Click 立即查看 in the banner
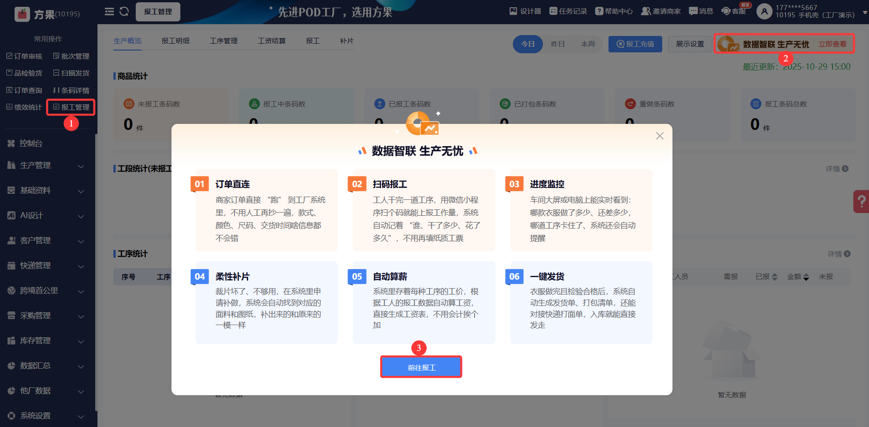The image size is (869, 427). 833,44
